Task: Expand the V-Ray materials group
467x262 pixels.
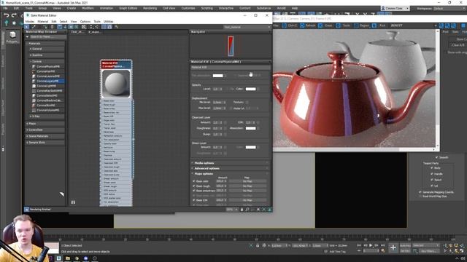Action: (46, 116)
